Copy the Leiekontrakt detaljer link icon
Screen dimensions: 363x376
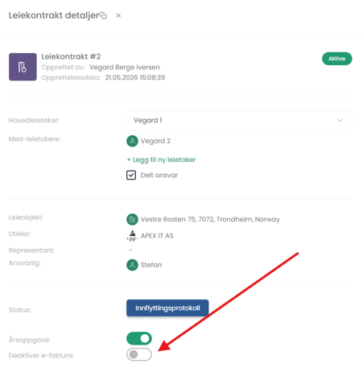tap(103, 16)
